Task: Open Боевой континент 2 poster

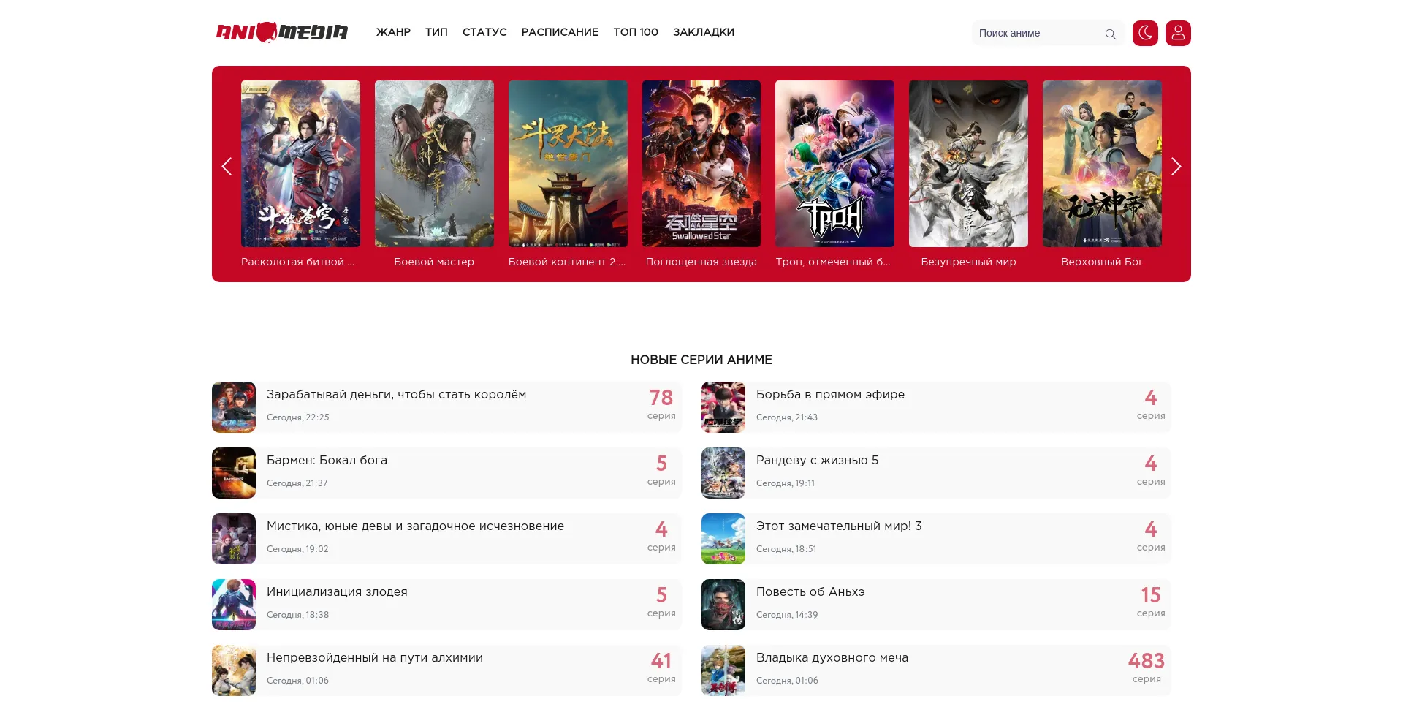Action: click(568, 164)
